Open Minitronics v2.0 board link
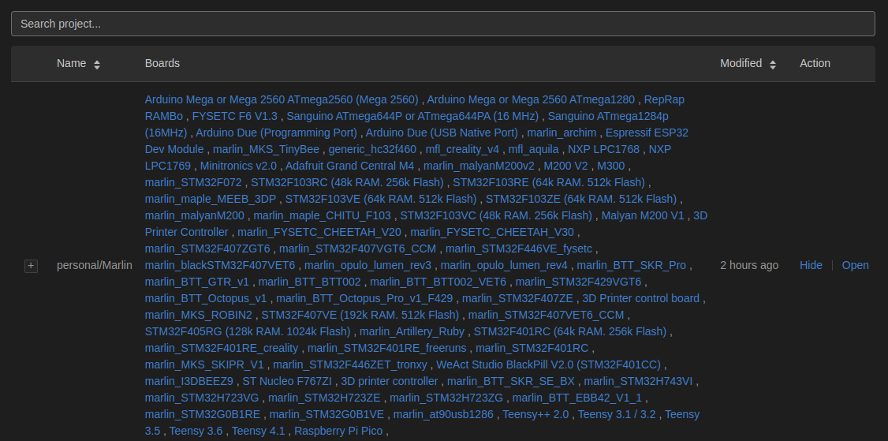Screen dimensions: 888x441 pos(238,166)
